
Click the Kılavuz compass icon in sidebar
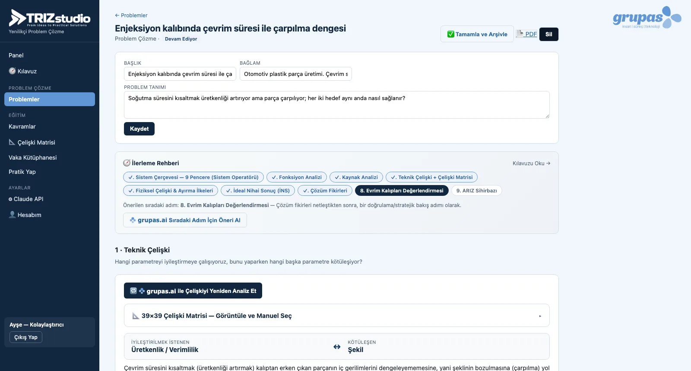[12, 71]
